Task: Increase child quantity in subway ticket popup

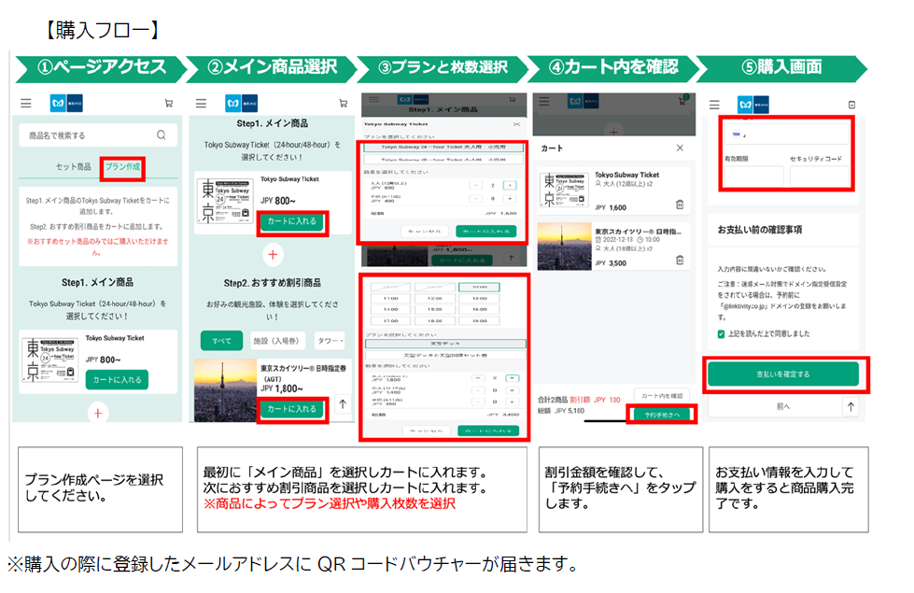Action: [510, 199]
